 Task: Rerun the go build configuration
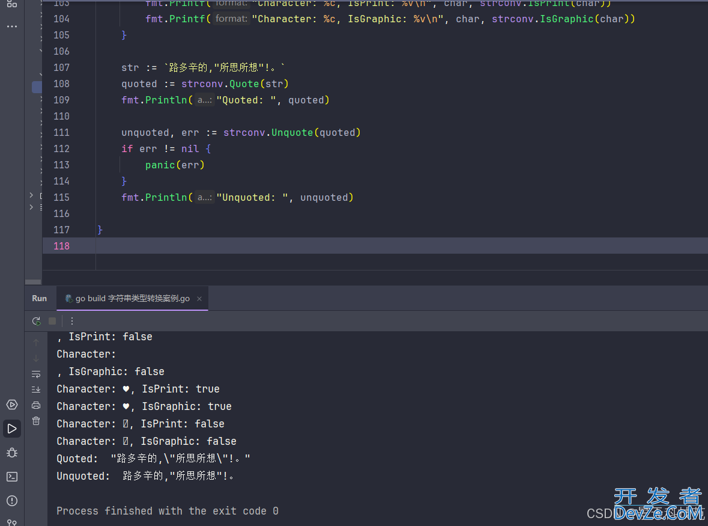click(37, 321)
